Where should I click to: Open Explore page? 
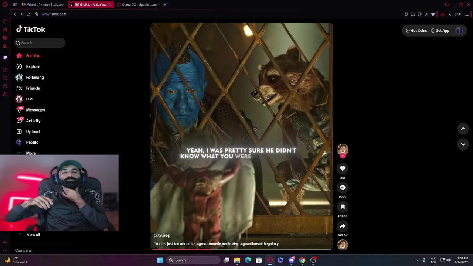[x=28, y=66]
